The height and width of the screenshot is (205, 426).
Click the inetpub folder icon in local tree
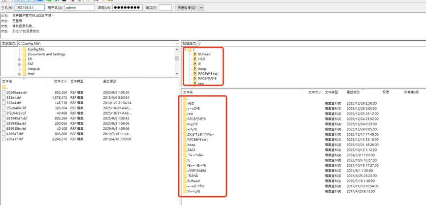coord(25,69)
